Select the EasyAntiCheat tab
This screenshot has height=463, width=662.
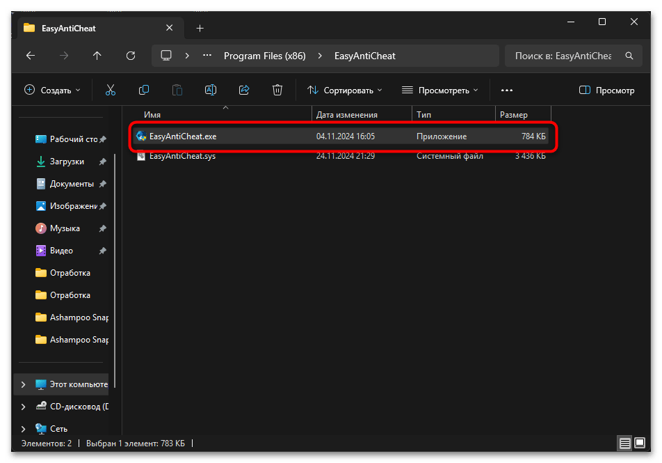click(101, 29)
